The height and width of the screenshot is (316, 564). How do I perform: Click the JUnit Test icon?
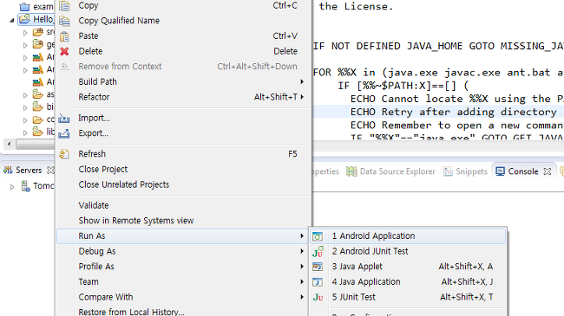[x=318, y=297]
